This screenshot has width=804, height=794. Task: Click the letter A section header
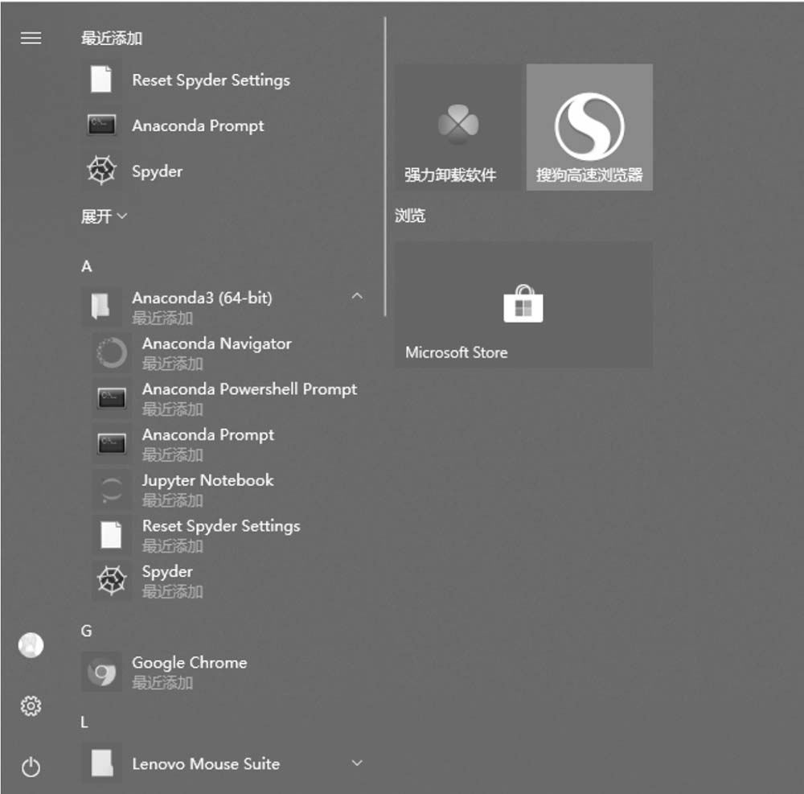click(x=87, y=266)
